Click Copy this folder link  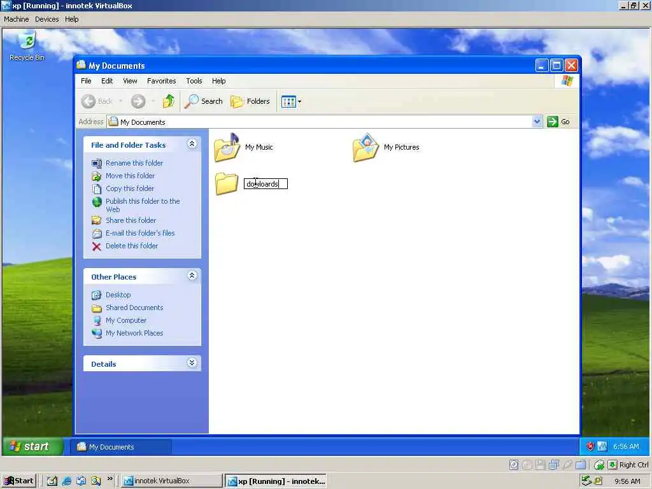tap(130, 188)
